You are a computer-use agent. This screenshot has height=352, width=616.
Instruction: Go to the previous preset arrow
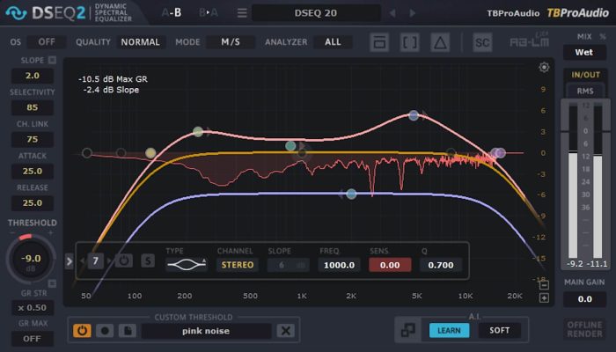pyautogui.click(x=392, y=13)
